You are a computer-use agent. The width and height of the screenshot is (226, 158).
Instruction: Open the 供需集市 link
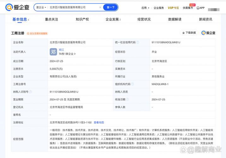(x=188, y=8)
